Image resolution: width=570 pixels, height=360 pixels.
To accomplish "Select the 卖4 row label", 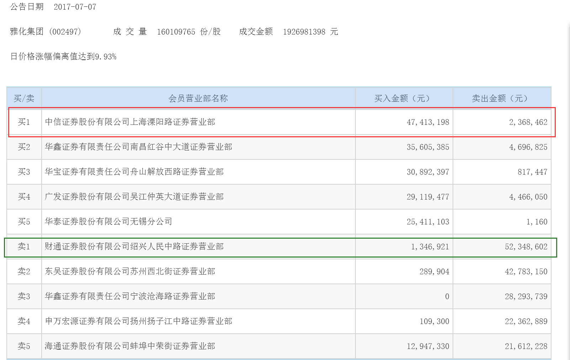I will point(24,321).
